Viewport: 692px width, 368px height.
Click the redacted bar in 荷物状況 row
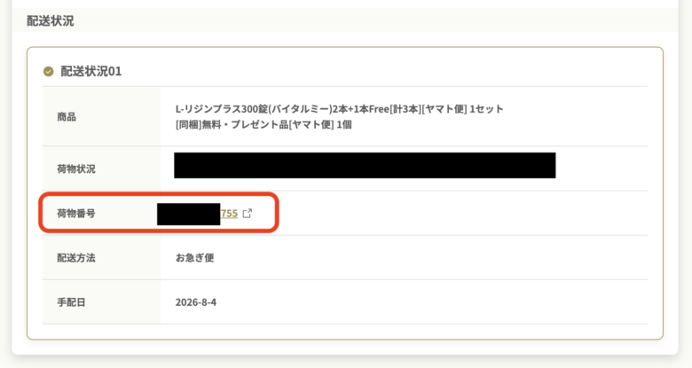pos(365,166)
